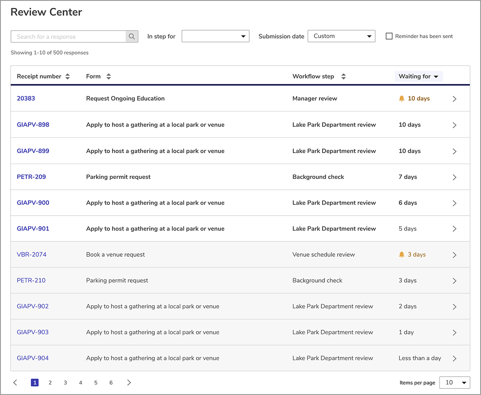Sort by Receipt number arrows icon

click(x=67, y=77)
